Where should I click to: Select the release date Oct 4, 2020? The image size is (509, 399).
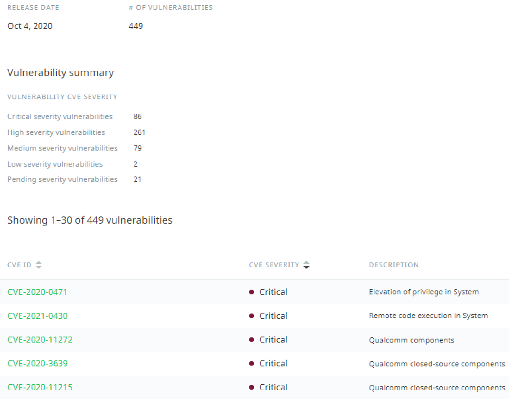(x=30, y=26)
